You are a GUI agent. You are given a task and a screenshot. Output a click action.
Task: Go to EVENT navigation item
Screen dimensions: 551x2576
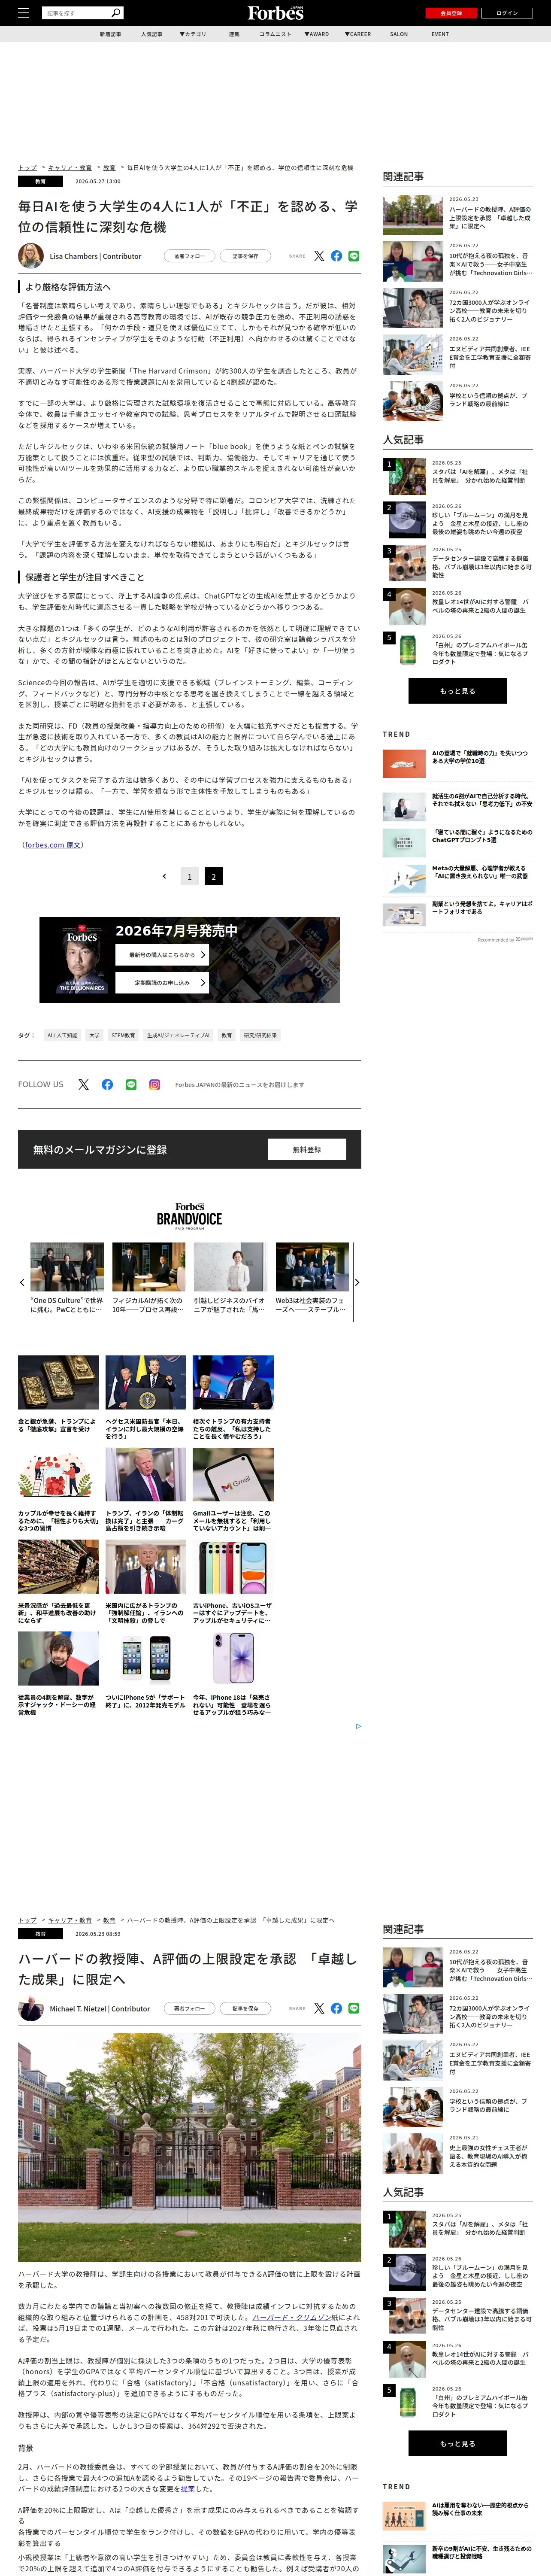(440, 34)
